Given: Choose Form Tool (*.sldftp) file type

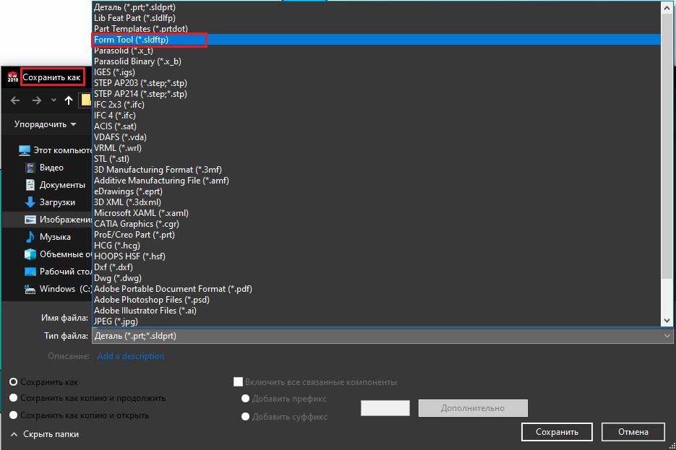Looking at the screenshot, I should click(x=377, y=40).
